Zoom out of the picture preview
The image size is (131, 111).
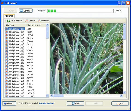(x=43, y=21)
